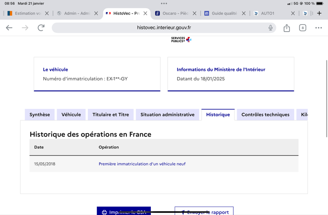The height and width of the screenshot is (215, 328).
Task: Switch to the partially hidden last browser tab
Action: [x=305, y=14]
